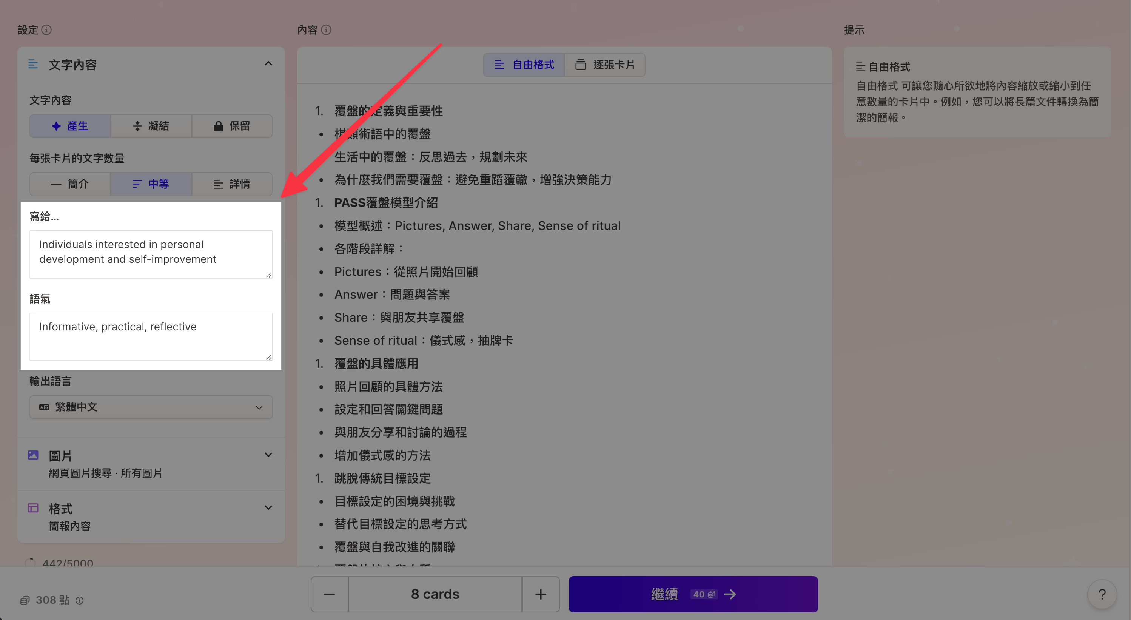The height and width of the screenshot is (620, 1131).
Task: Open the help question mark button
Action: (1102, 594)
